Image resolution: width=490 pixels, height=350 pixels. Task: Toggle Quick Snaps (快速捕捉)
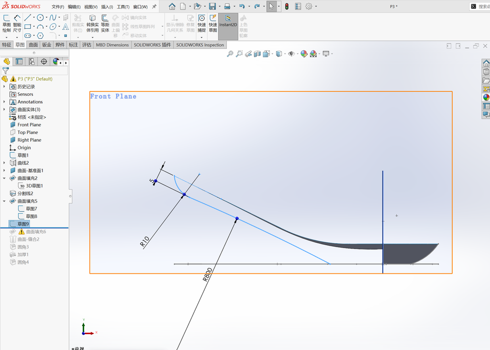point(201,24)
